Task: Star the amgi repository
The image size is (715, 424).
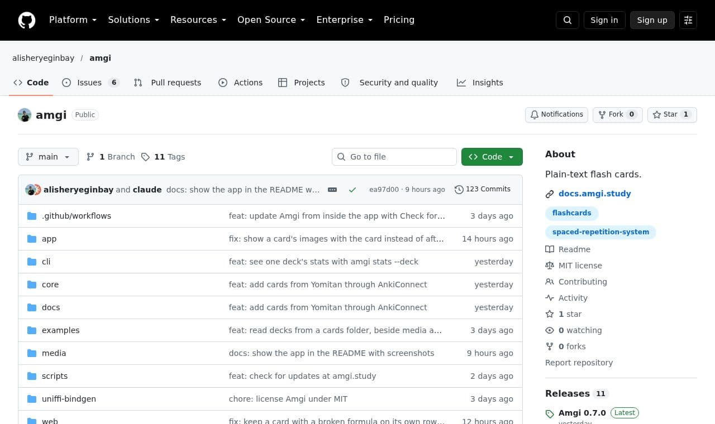Action: pos(672,114)
